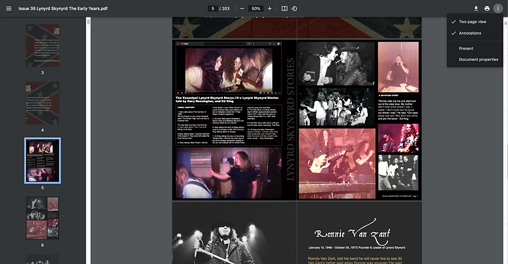Download the PDF file
Viewport: 508px width, 264px height.
click(x=476, y=9)
